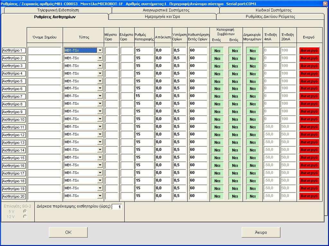Open type dropdown for Αισθητήριο 5
This screenshot has width=329, height=246.
click(100, 81)
